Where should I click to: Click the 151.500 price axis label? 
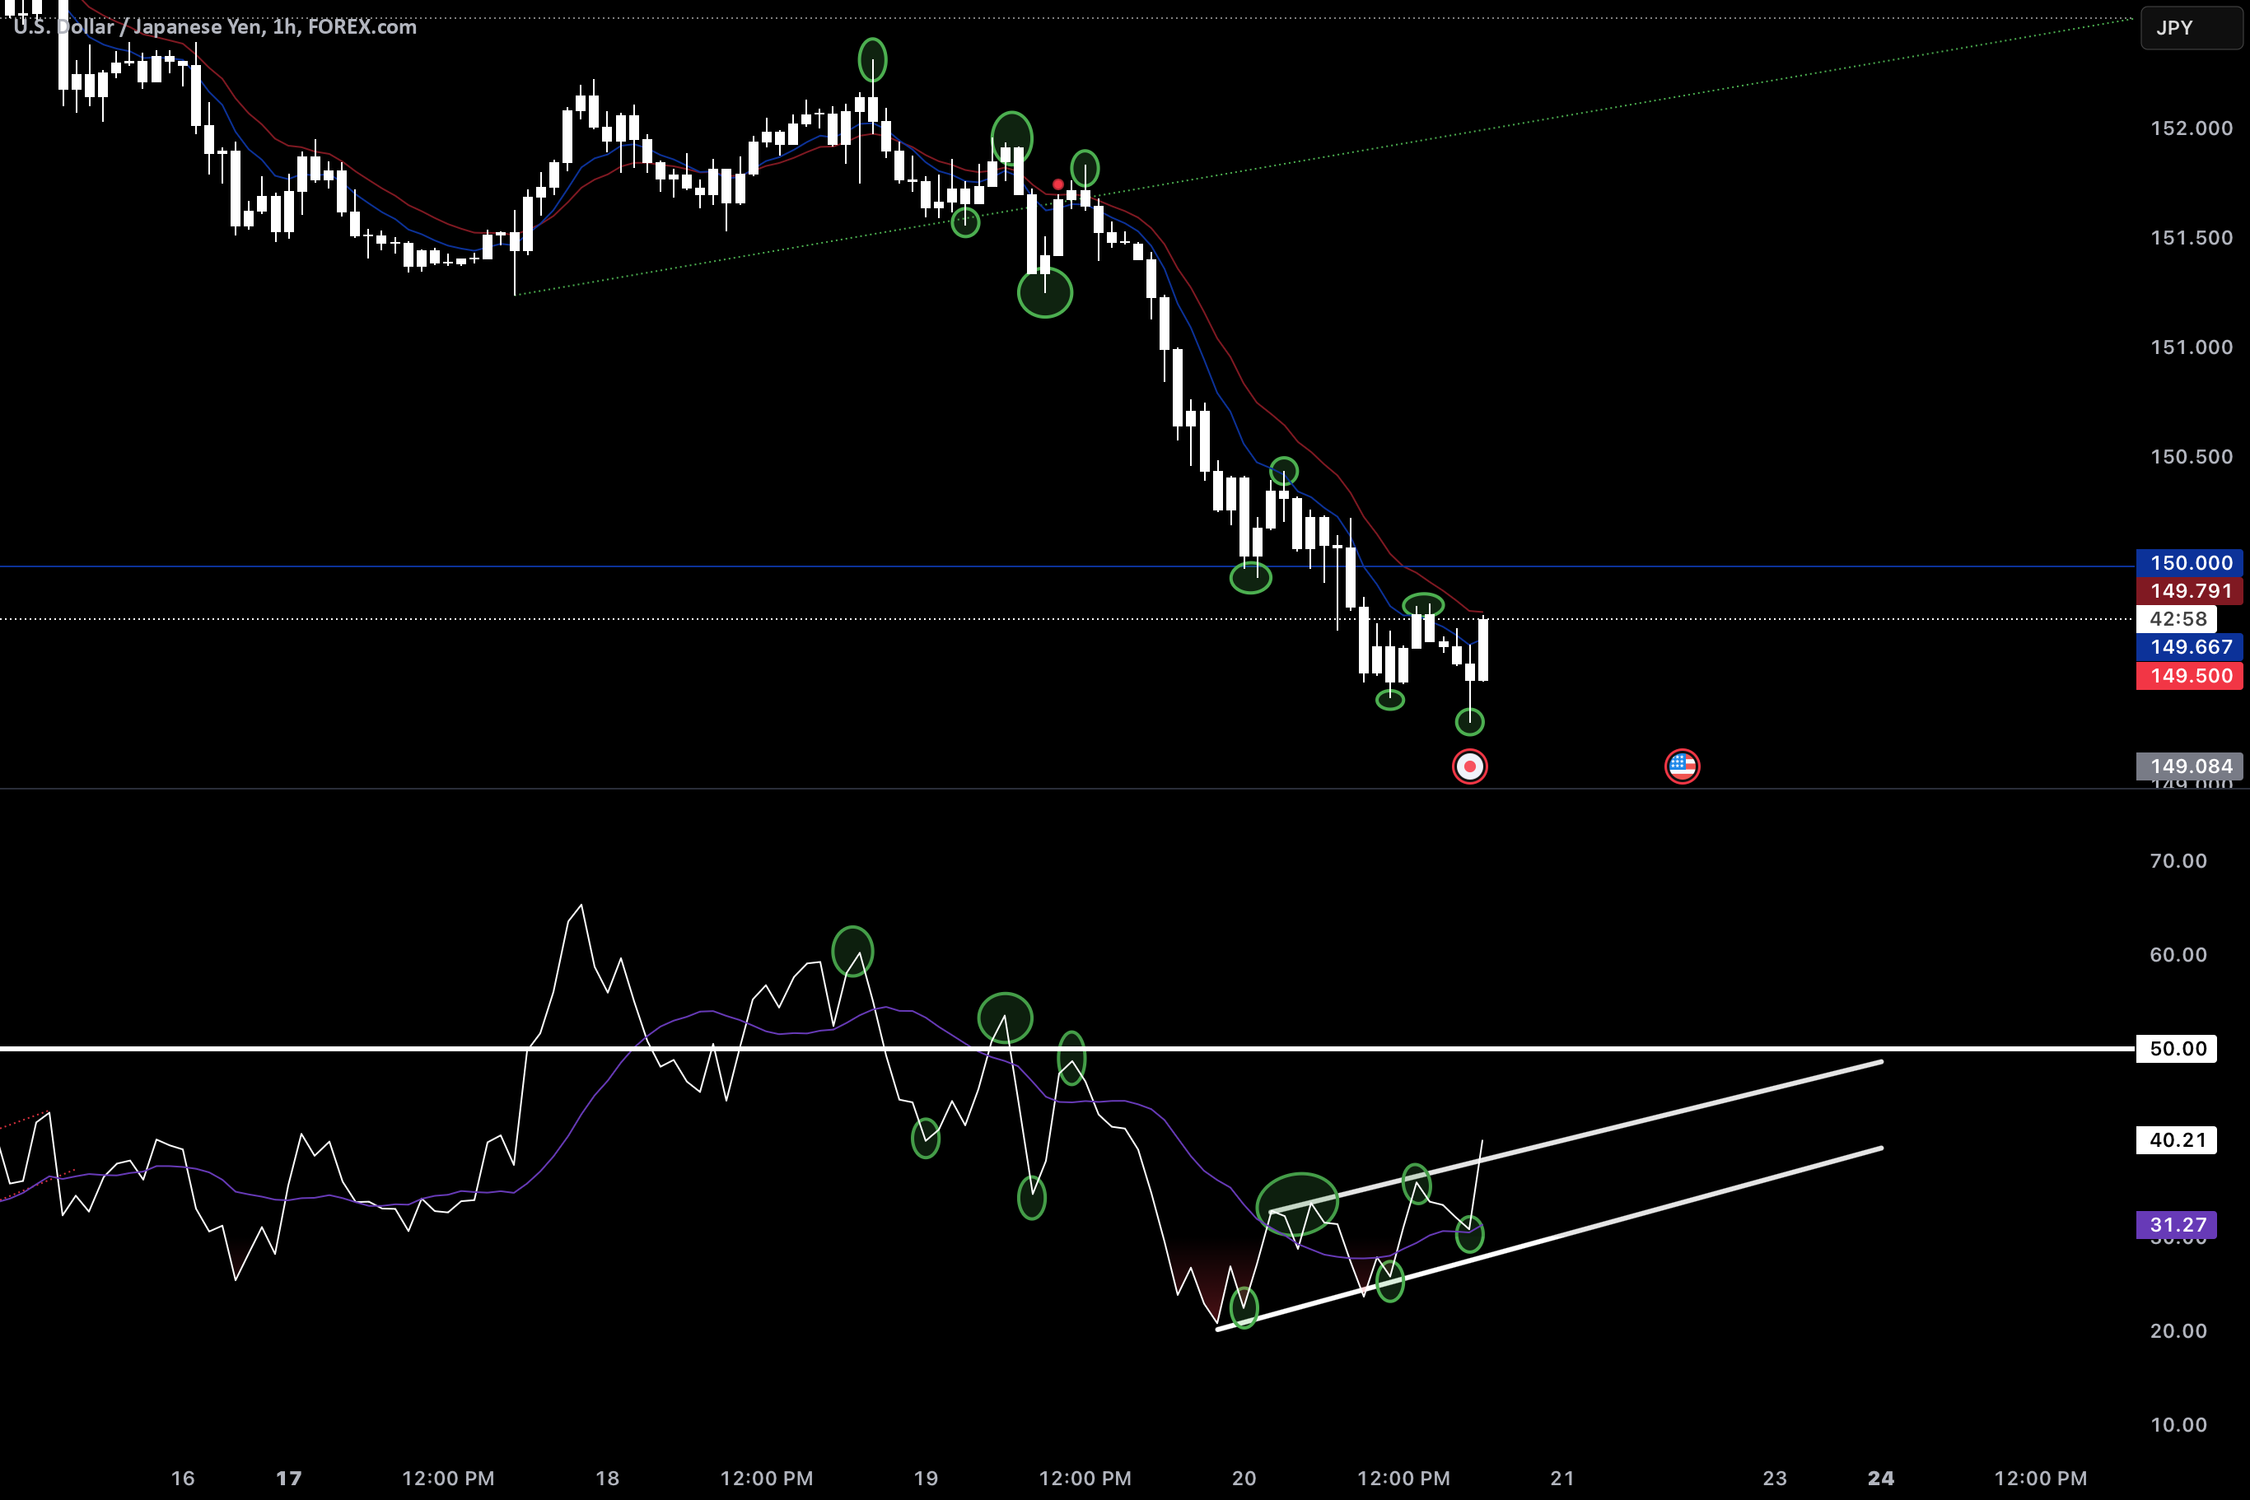click(x=2192, y=237)
